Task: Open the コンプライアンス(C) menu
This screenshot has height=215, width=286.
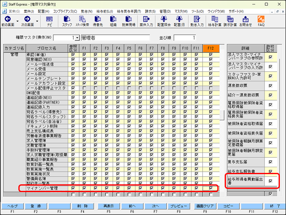Action: [65, 11]
